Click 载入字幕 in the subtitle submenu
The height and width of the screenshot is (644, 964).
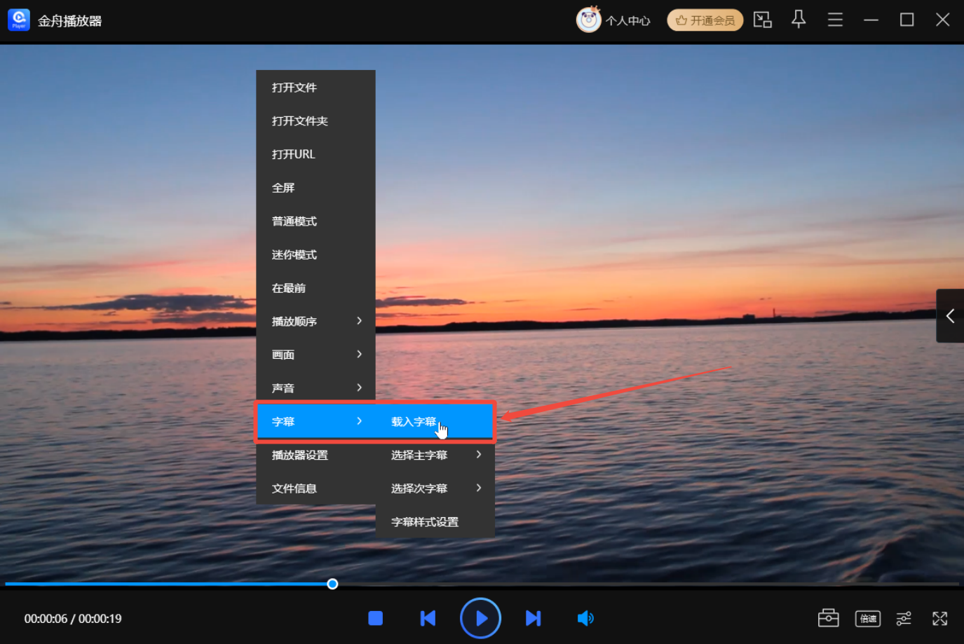pos(435,422)
